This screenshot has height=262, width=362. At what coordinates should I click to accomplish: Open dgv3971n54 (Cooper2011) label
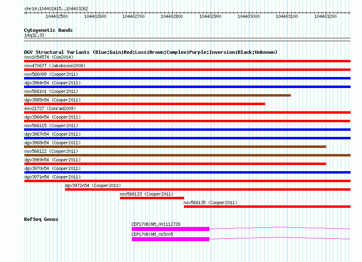(x=52, y=177)
